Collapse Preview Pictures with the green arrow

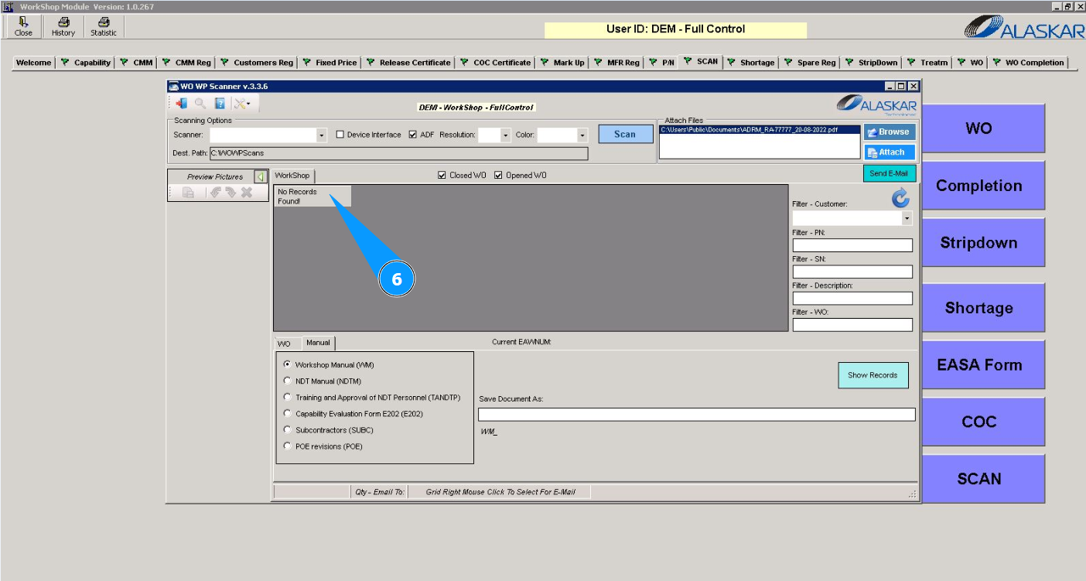coord(260,177)
